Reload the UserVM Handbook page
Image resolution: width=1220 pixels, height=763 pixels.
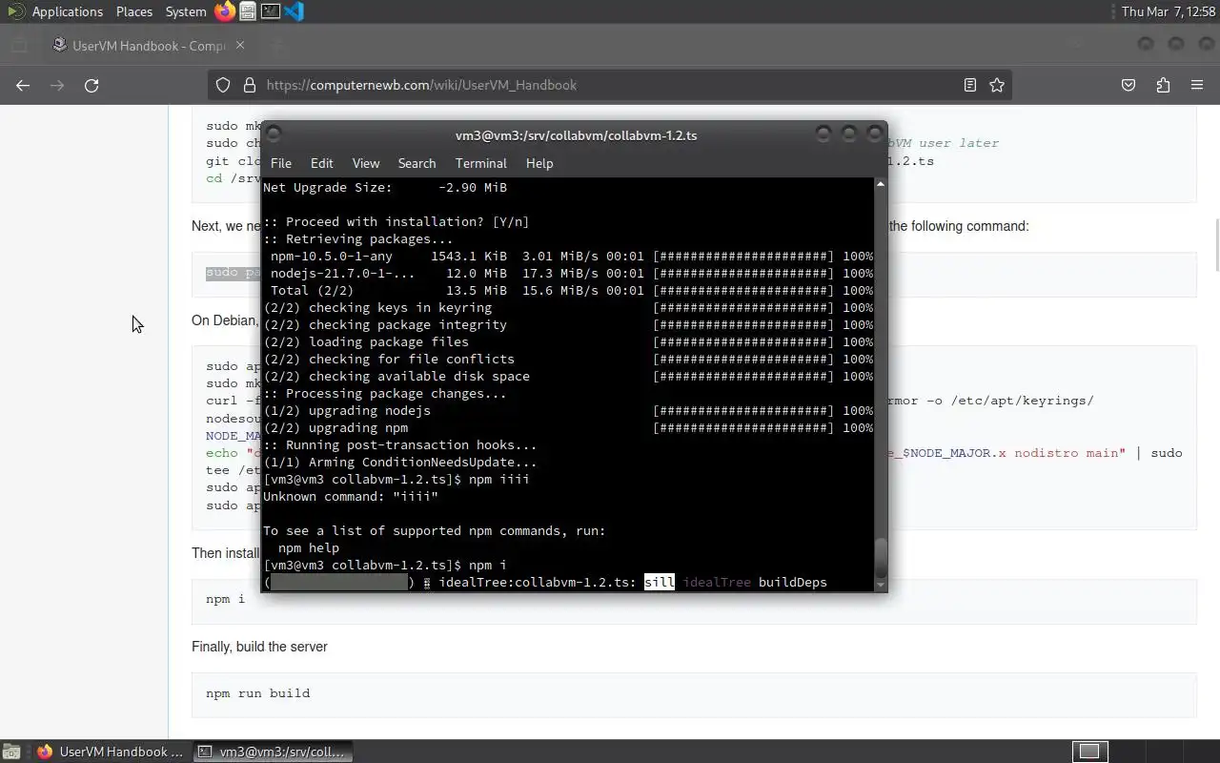(x=91, y=85)
